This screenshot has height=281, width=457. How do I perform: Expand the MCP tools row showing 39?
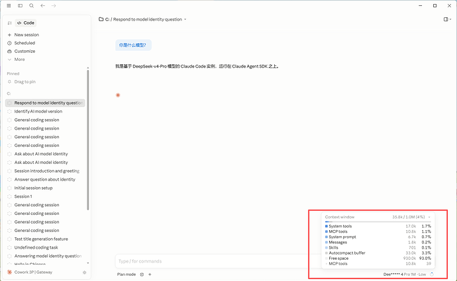pos(378,264)
